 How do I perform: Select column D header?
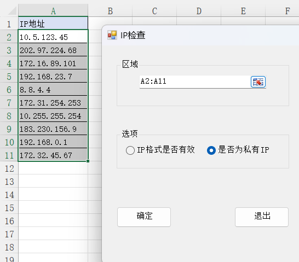(199, 11)
